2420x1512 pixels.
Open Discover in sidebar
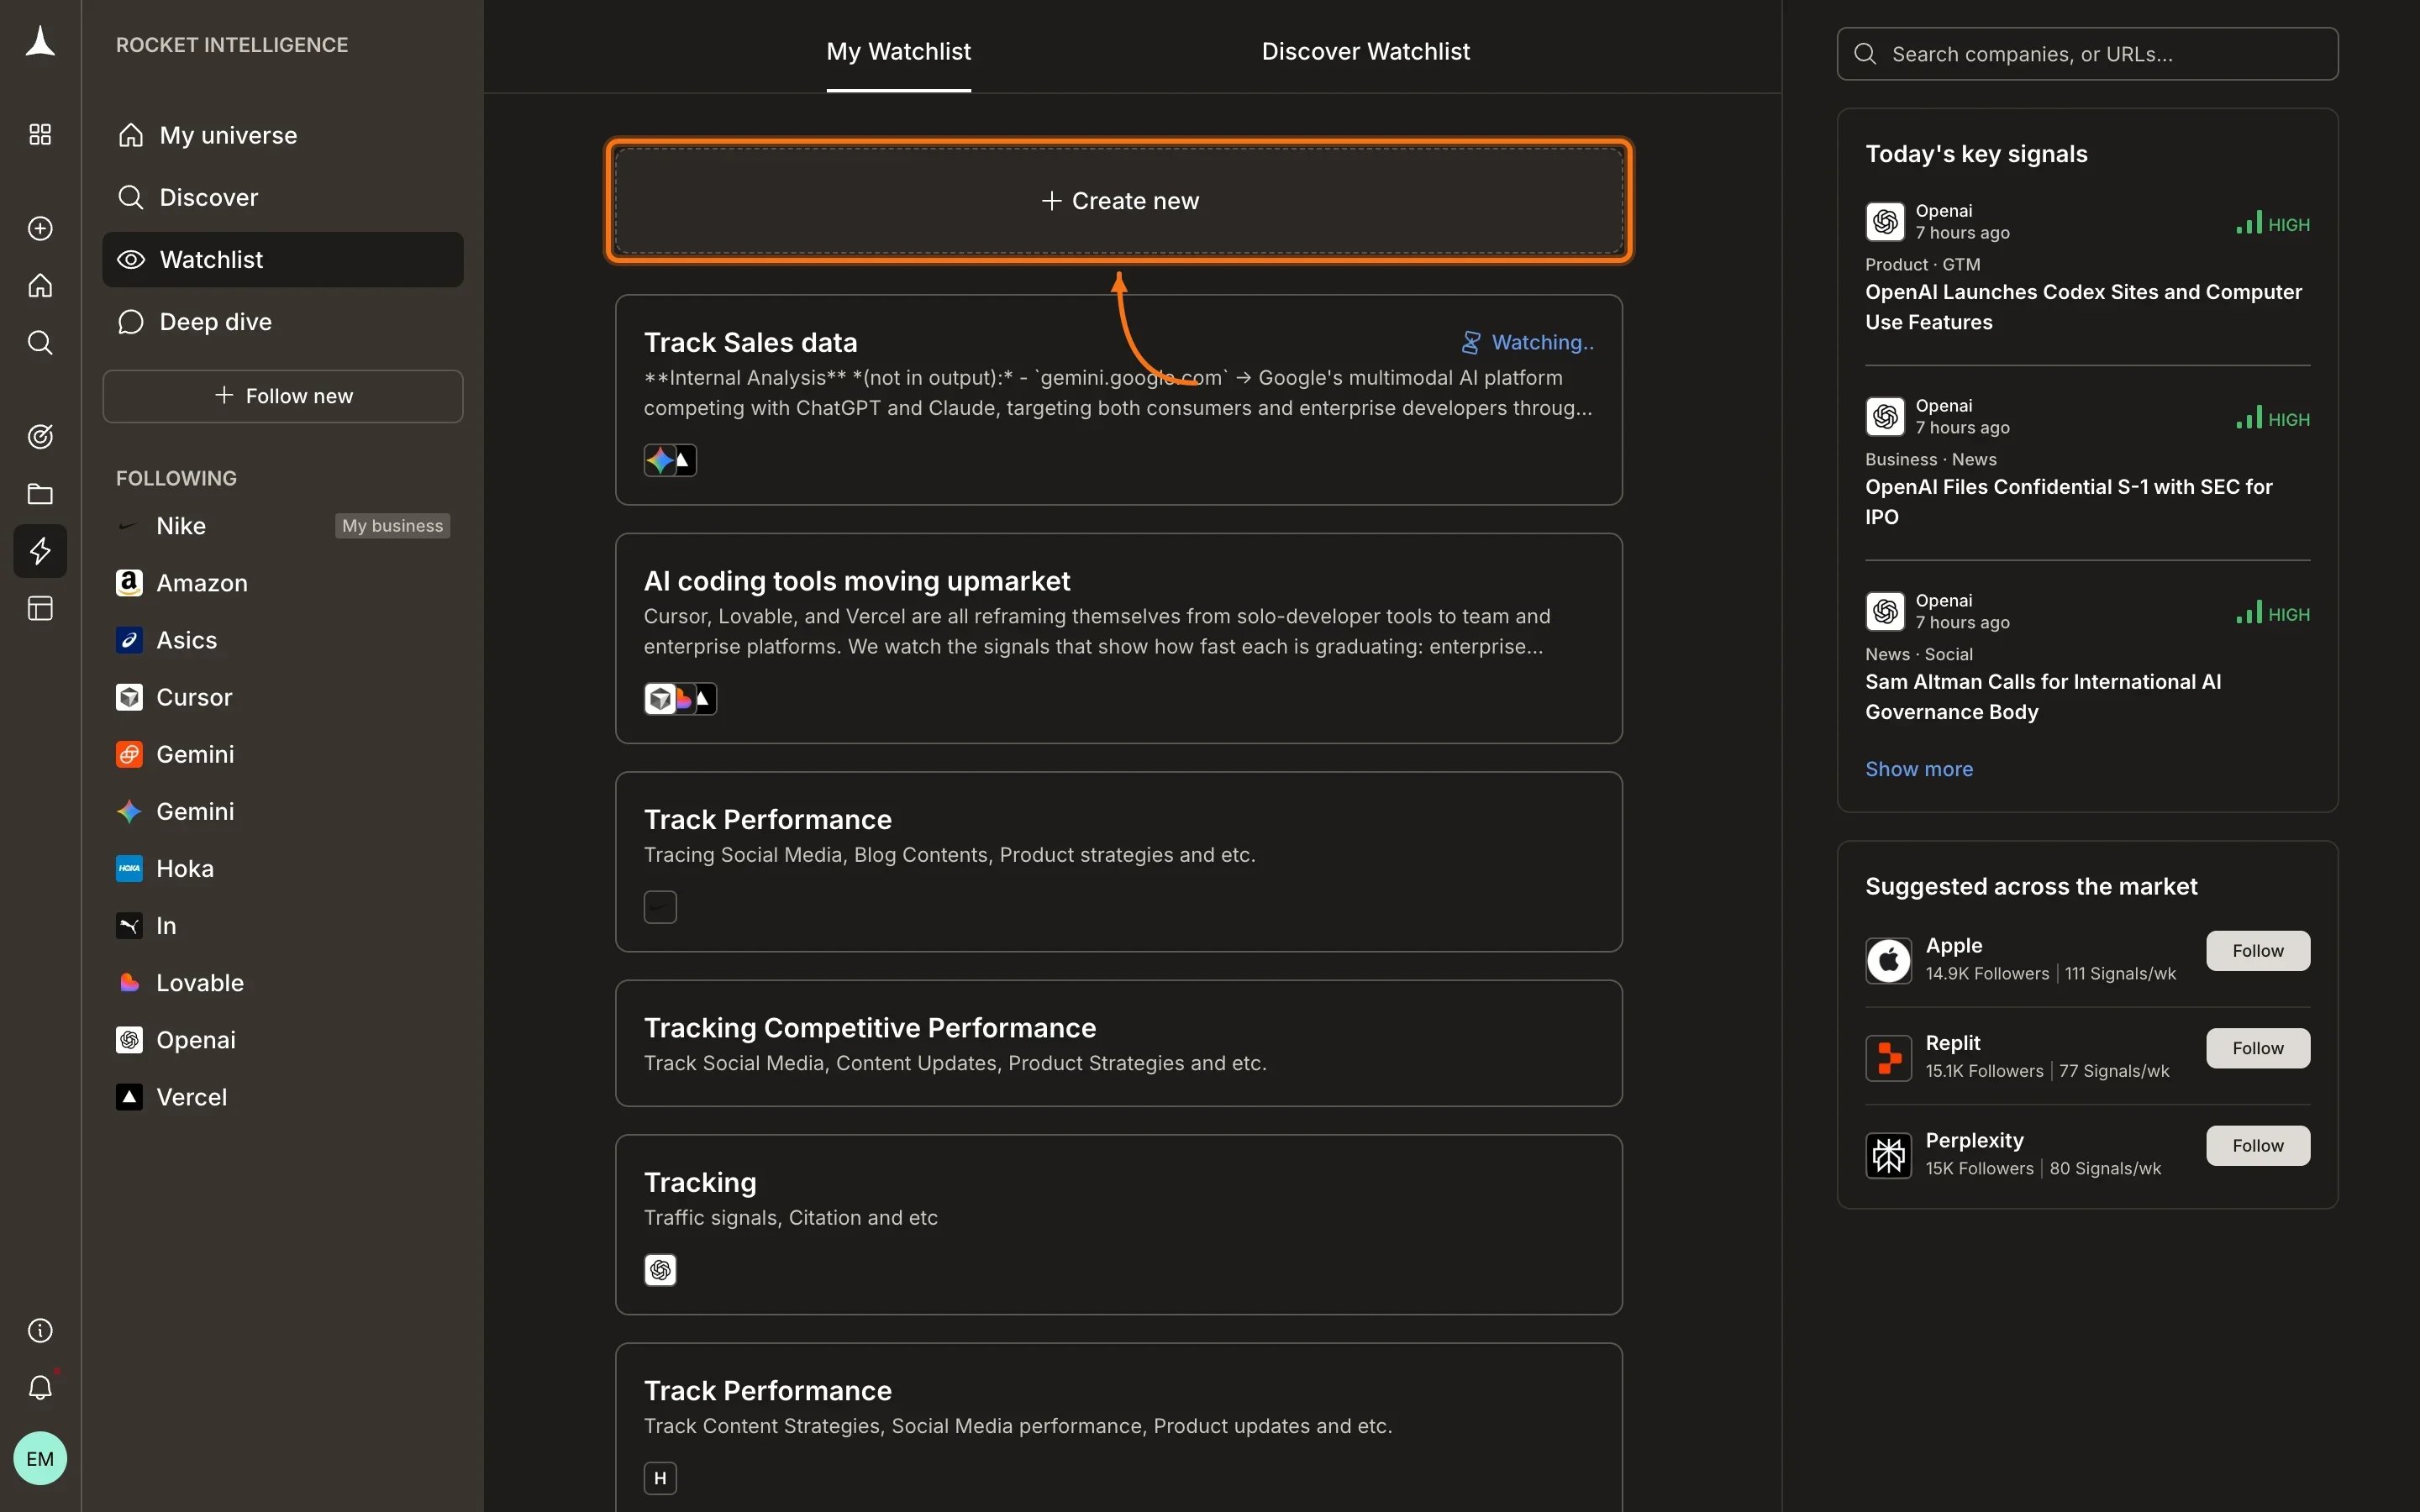[282, 197]
